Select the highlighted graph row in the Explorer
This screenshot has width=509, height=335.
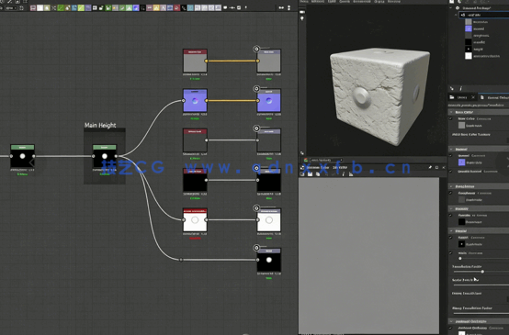coord(483,15)
